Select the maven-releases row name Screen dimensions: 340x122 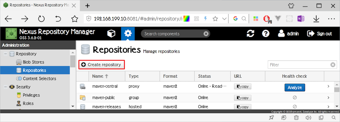[107, 106]
